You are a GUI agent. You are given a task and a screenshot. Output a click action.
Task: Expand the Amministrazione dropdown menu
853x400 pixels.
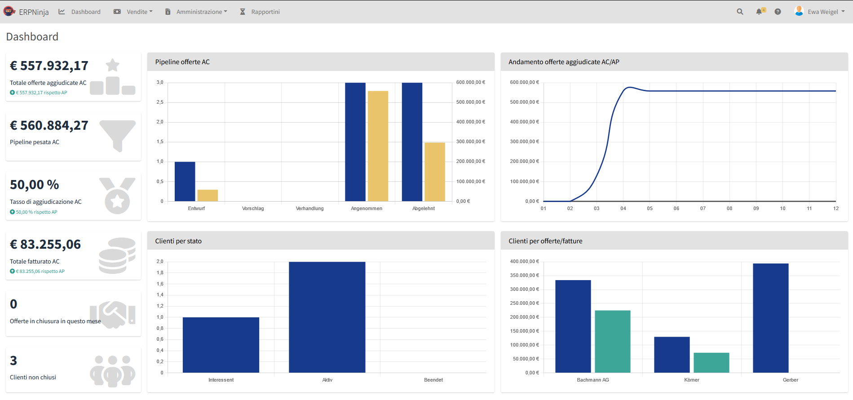[x=202, y=12]
